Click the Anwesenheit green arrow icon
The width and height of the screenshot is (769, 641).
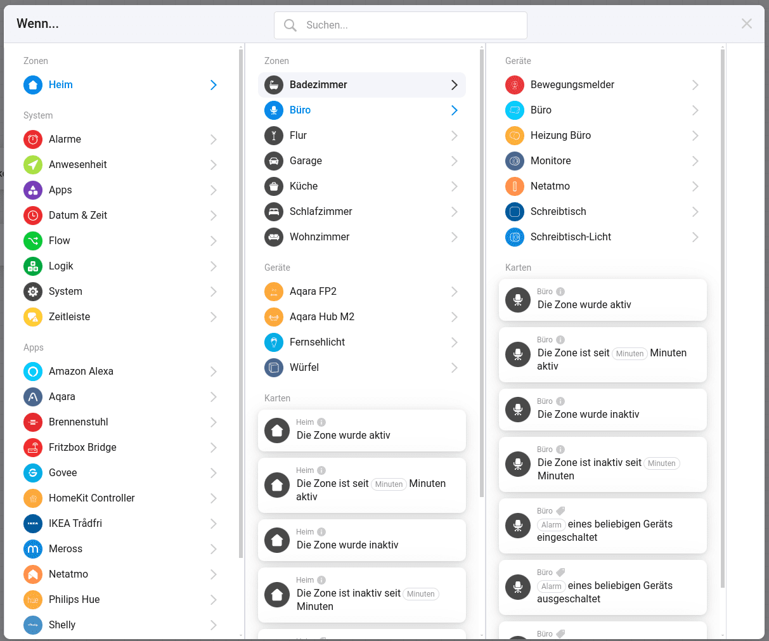tap(33, 165)
